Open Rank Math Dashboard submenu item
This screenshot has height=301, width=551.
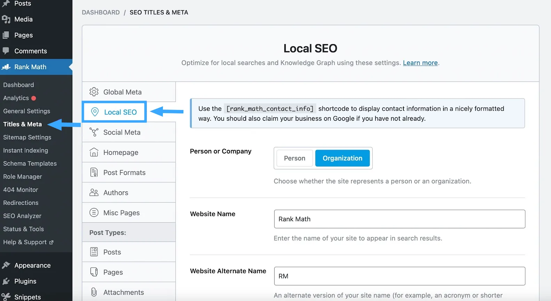pyautogui.click(x=18, y=85)
